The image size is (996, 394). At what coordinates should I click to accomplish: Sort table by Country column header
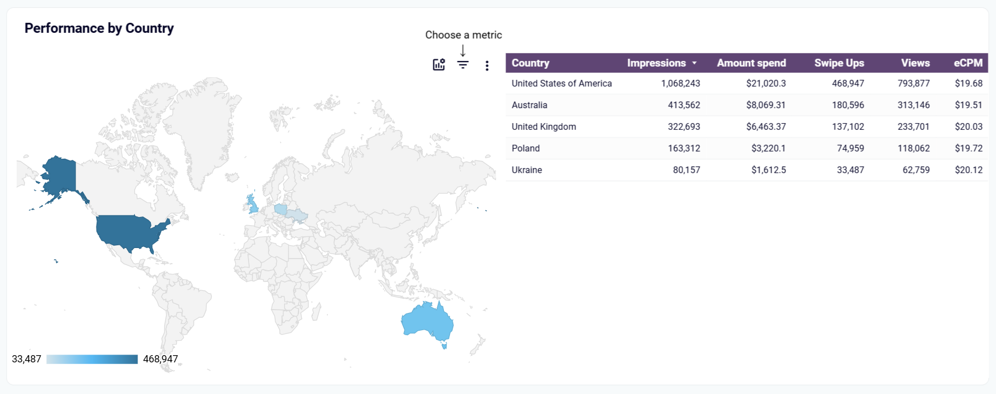[x=530, y=63]
